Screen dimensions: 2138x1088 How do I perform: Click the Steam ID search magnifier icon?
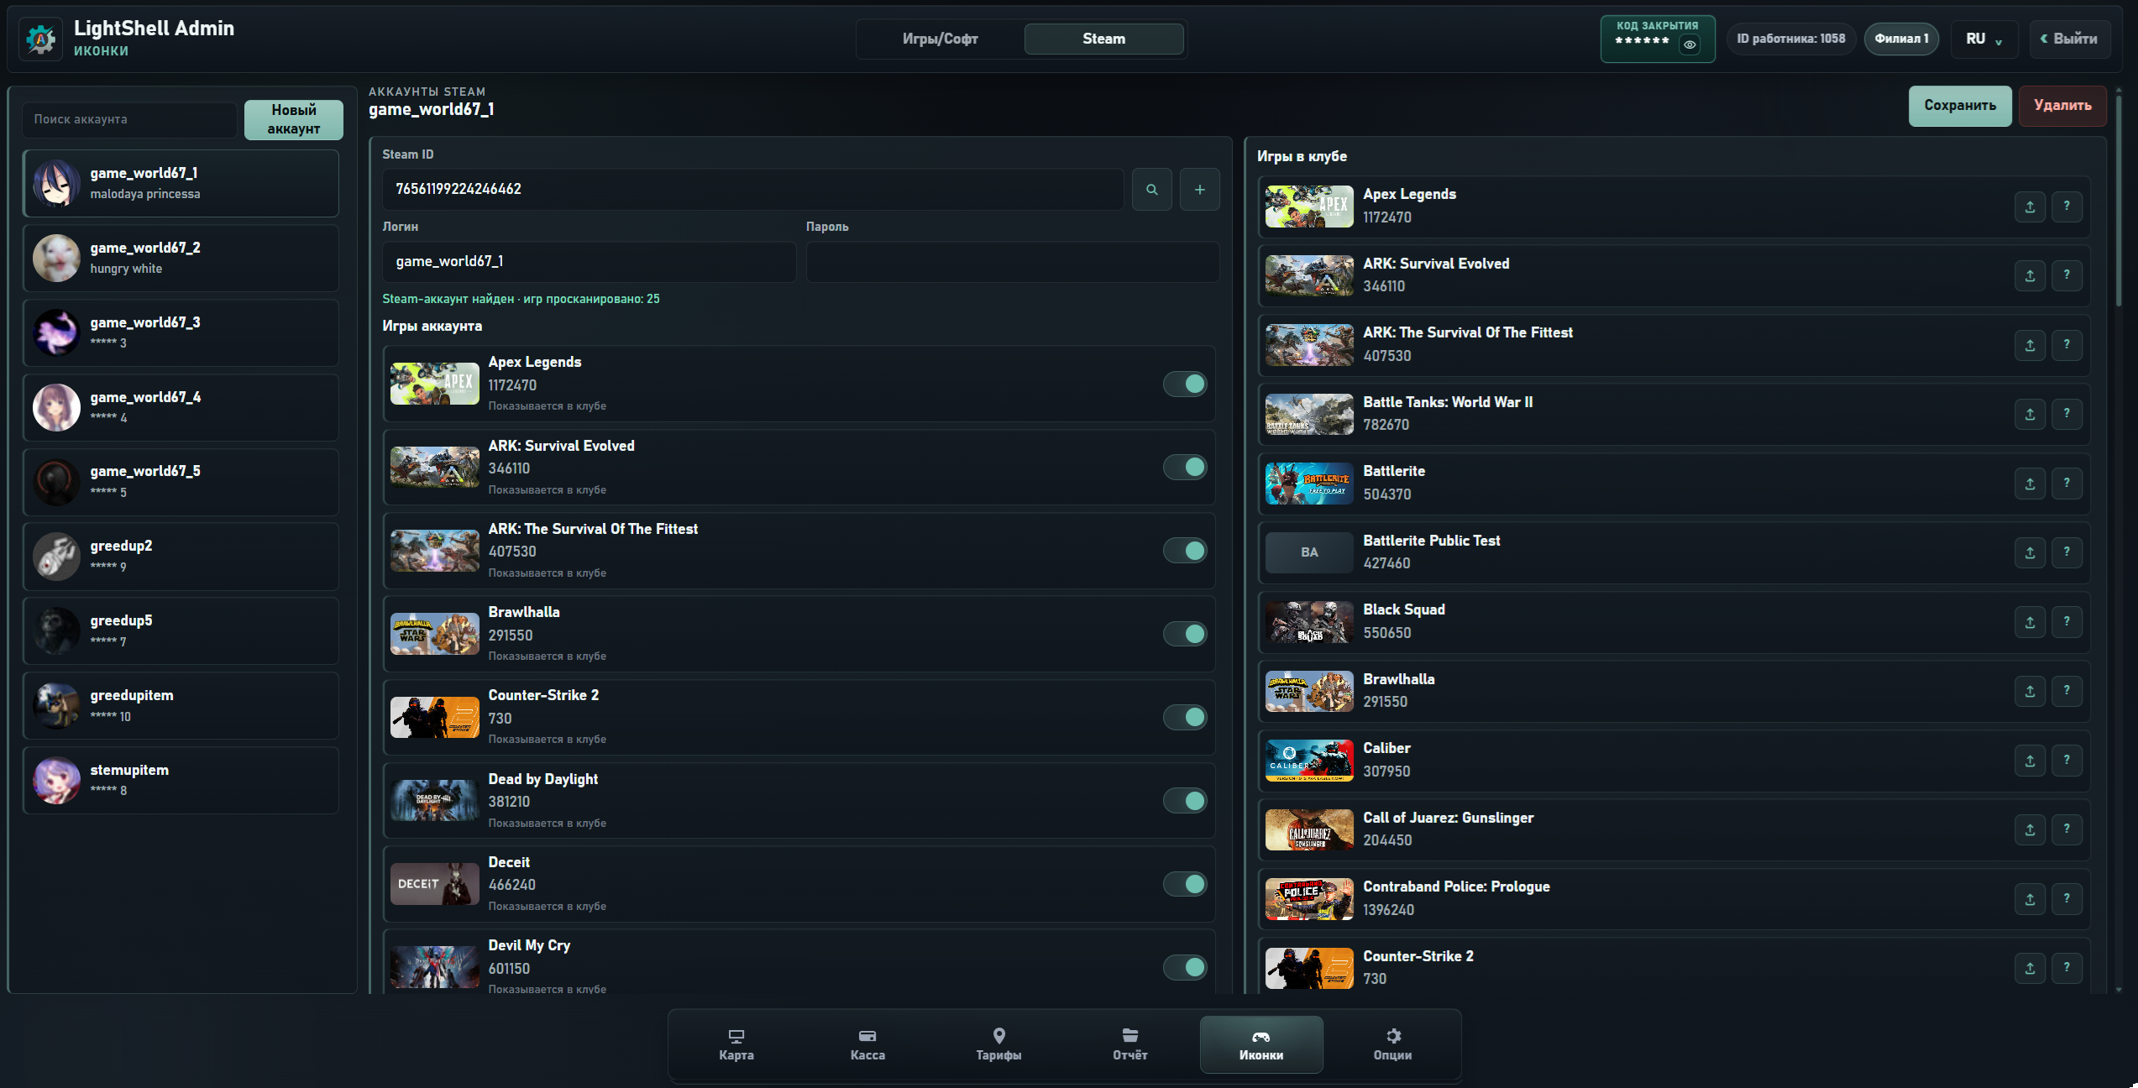pos(1151,190)
